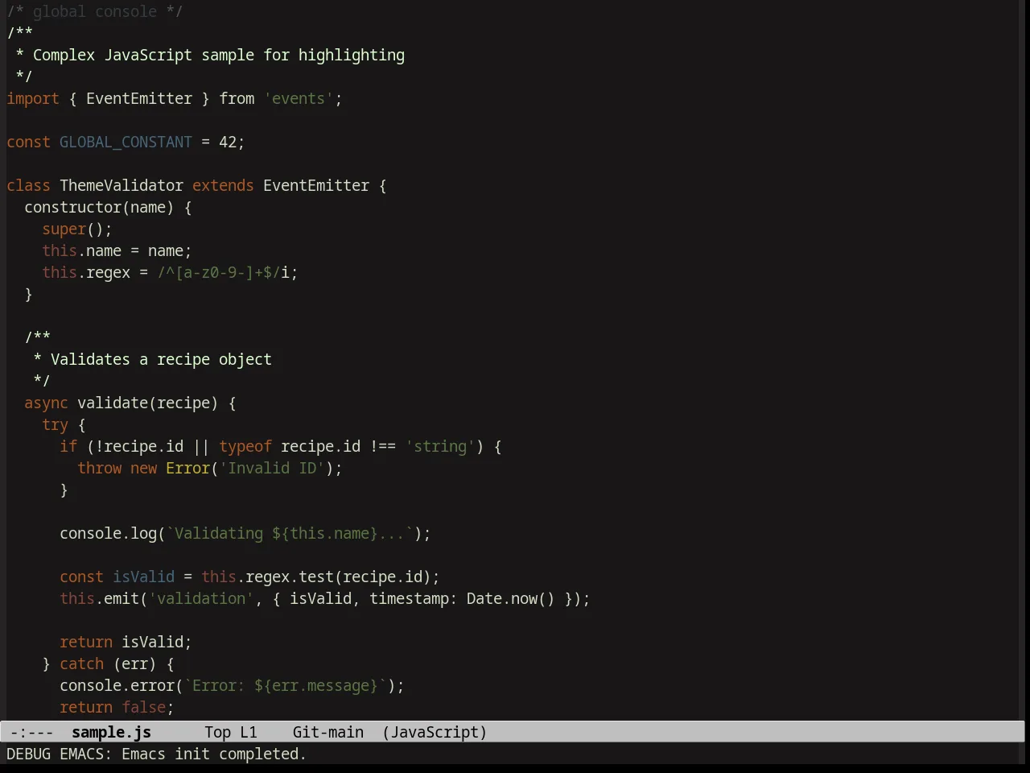Click the number 42
The image size is (1030, 773).
(228, 142)
